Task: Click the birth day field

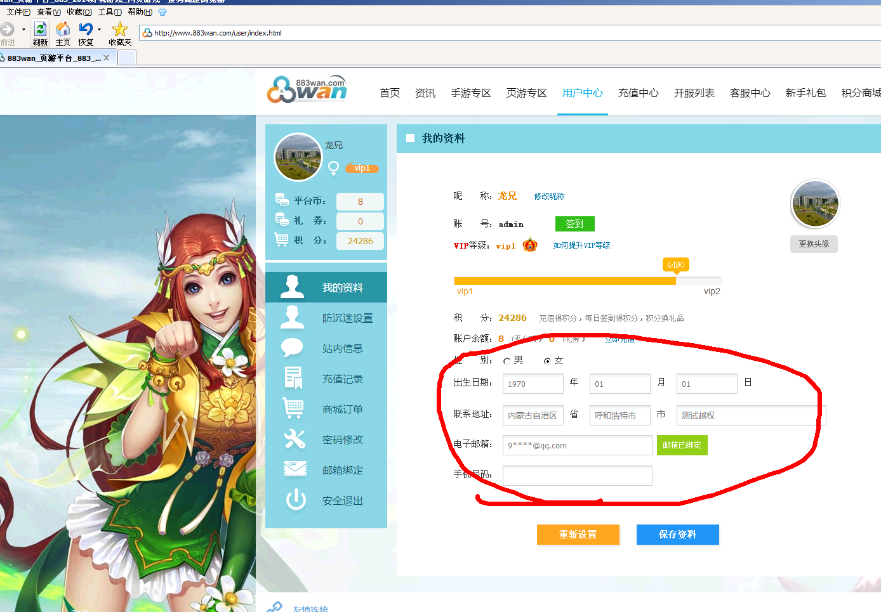Action: click(x=707, y=384)
